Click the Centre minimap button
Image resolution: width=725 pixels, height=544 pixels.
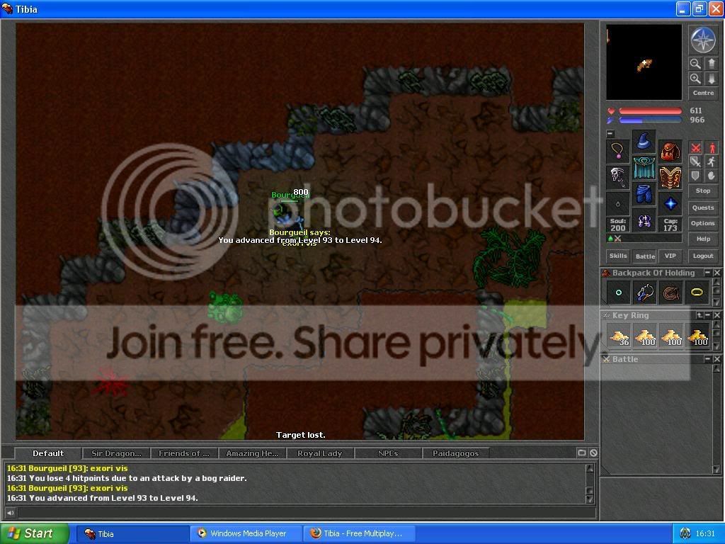[703, 93]
